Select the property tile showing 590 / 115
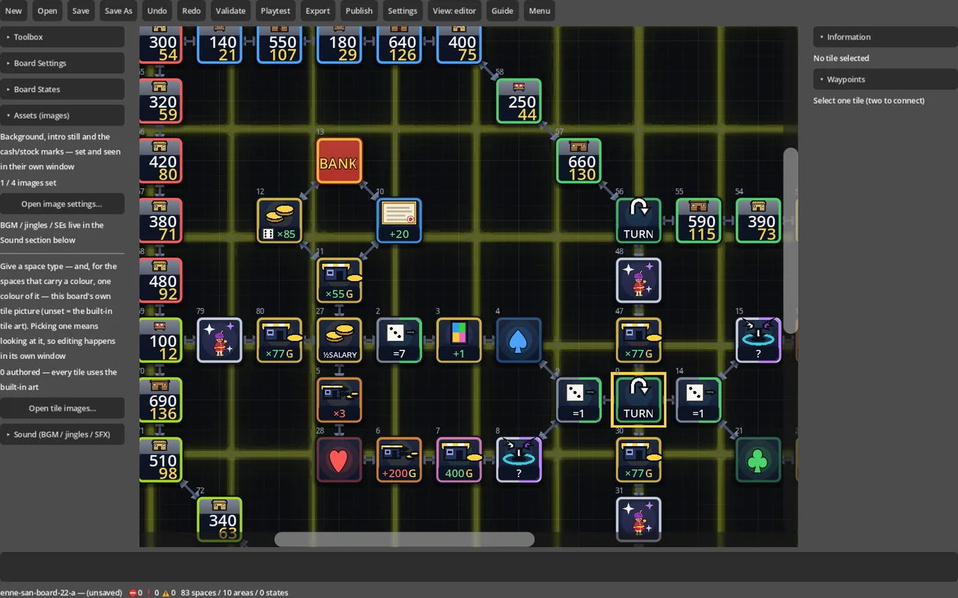958x598 pixels. click(x=698, y=221)
